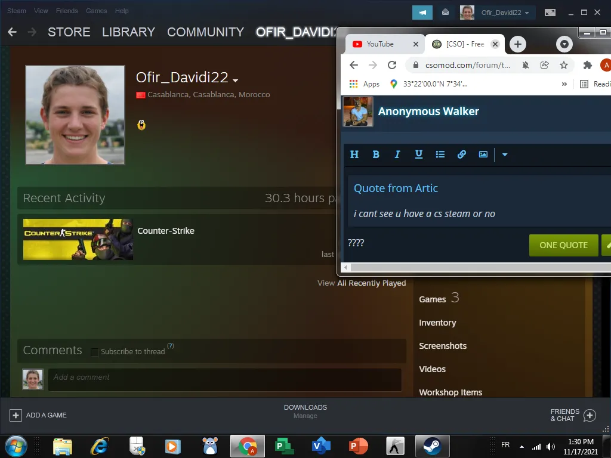Click the large profile avatar picture
Viewport: 611px width, 458px height.
75,115
